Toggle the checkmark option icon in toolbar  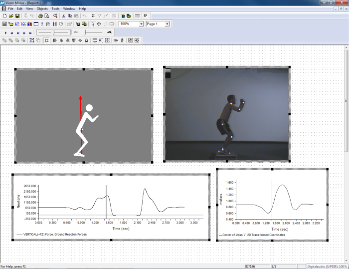146,15
